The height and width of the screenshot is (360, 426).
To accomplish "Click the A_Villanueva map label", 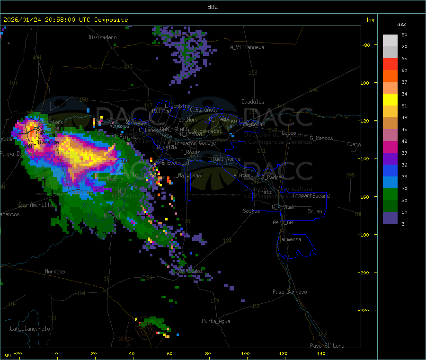I will click(x=247, y=47).
